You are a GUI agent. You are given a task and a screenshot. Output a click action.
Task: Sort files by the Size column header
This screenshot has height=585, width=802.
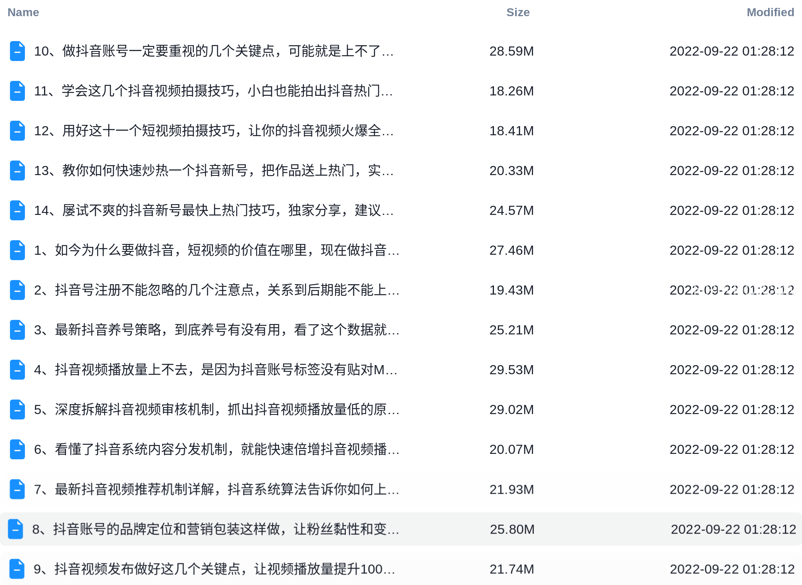tap(518, 12)
